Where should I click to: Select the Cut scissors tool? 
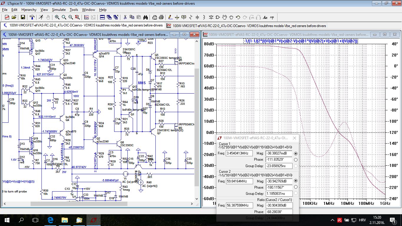click(x=125, y=17)
